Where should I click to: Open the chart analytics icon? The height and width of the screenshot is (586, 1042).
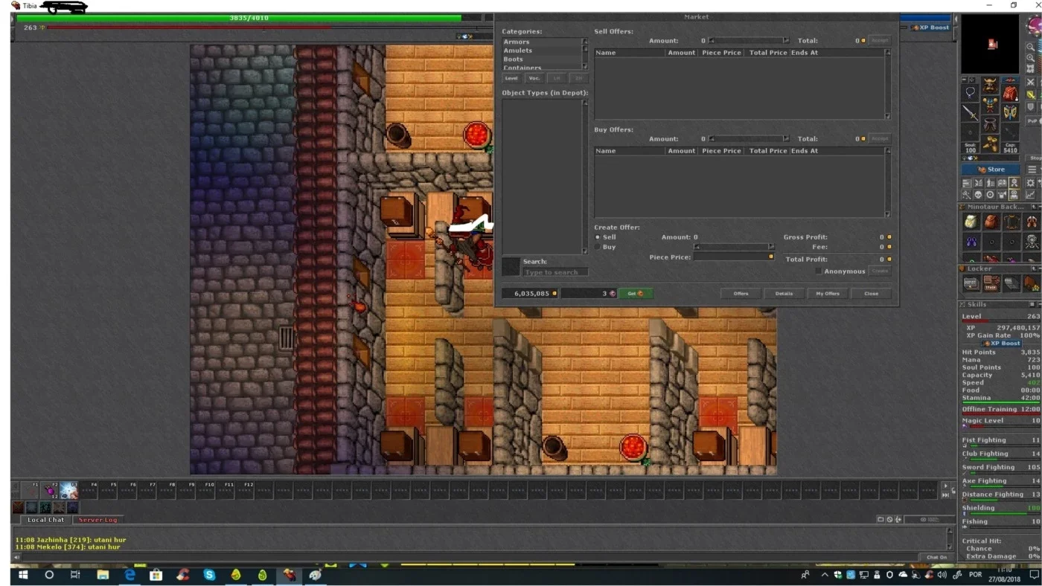(x=1031, y=195)
